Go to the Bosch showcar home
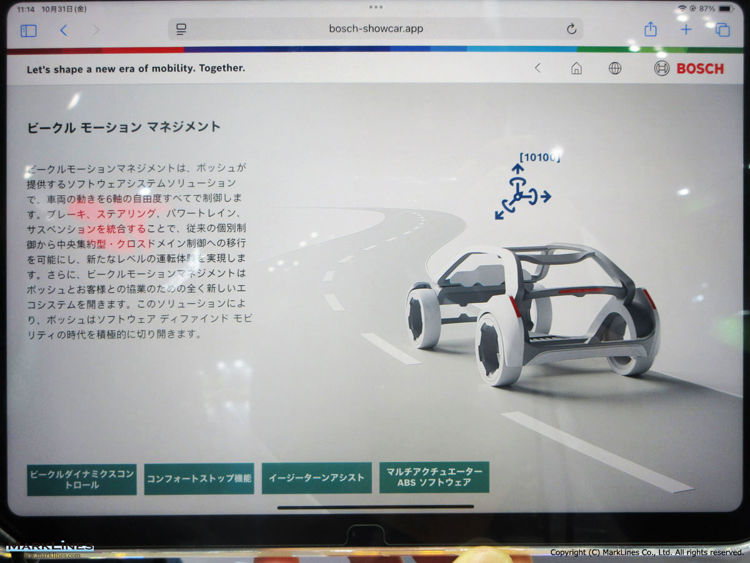 pyautogui.click(x=576, y=69)
